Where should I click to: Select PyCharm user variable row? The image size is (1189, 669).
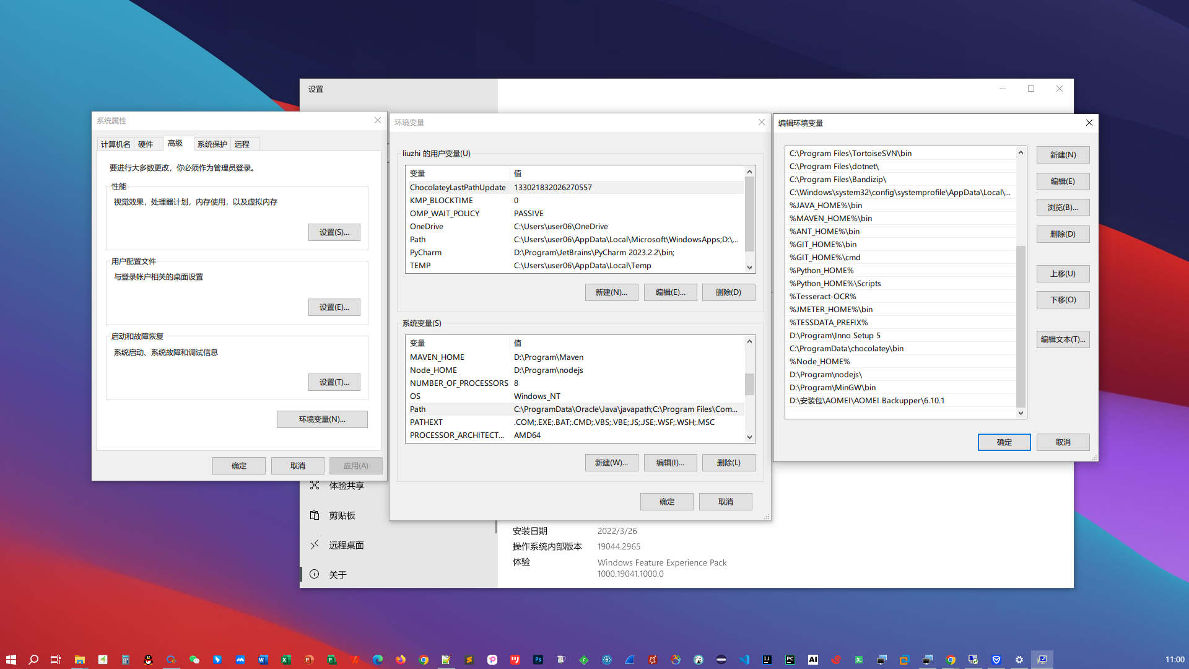(575, 252)
